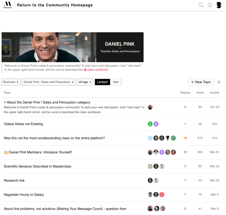Screen dimensions: 226x215
Task: Click '20d' activity on Videos Notes row
Action: point(215,124)
